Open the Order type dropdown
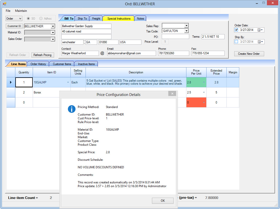Viewport: 280px width, 209px height. [14, 19]
